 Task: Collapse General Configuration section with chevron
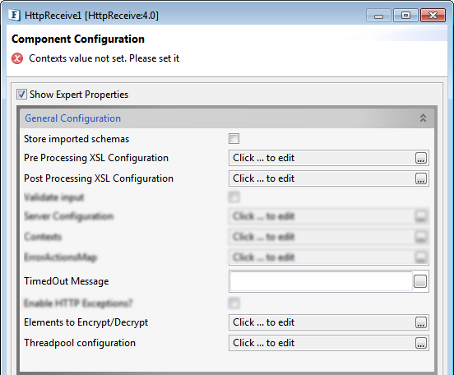(423, 118)
